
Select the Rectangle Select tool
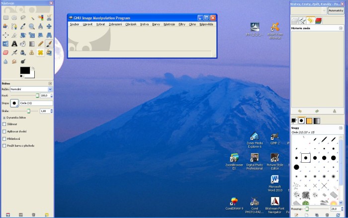5,17
